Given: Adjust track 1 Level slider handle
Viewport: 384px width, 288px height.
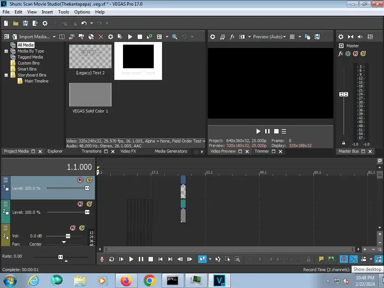Looking at the screenshot, I should [87, 188].
